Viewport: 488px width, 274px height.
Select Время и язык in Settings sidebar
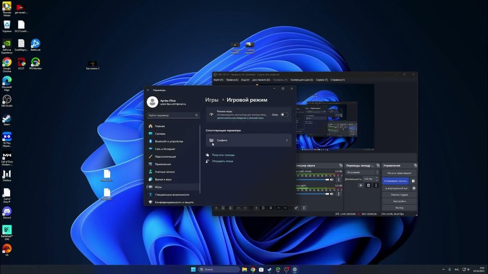pyautogui.click(x=173, y=179)
